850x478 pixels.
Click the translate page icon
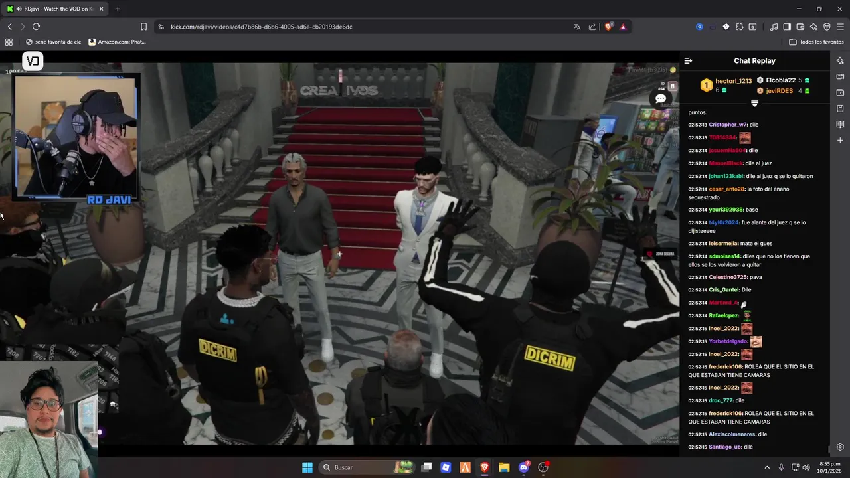(577, 27)
